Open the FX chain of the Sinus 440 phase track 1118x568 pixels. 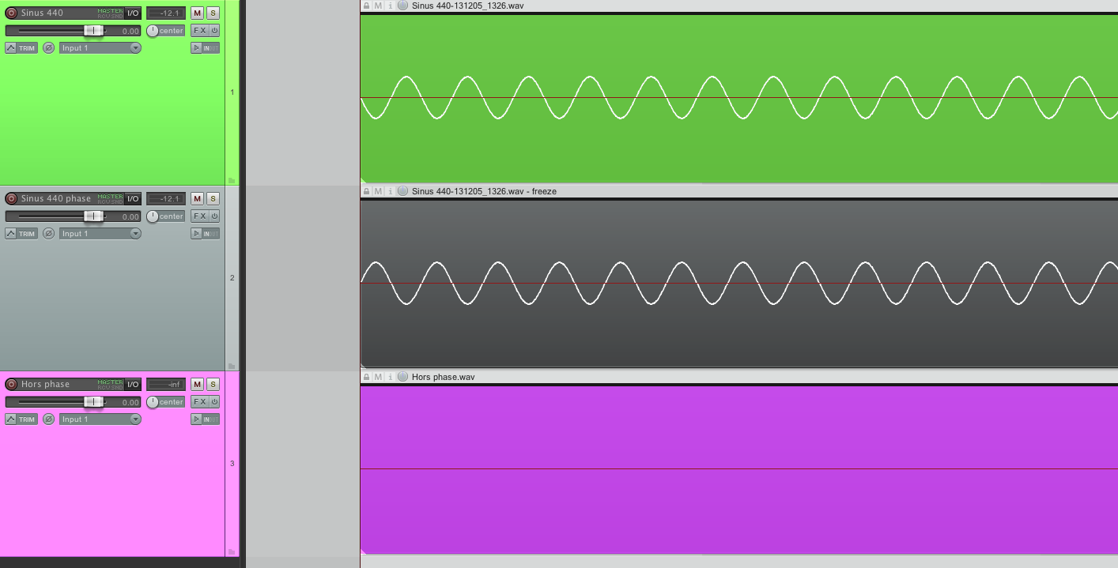point(200,216)
